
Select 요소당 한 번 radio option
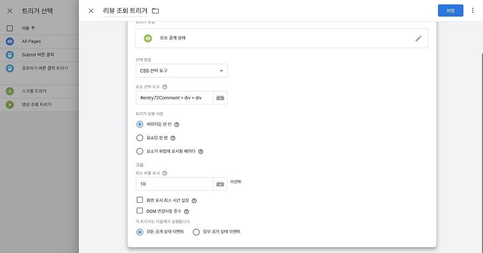tap(140, 138)
